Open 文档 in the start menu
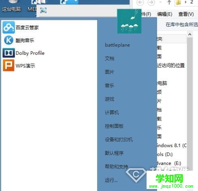198x191 pixels. tap(109, 59)
